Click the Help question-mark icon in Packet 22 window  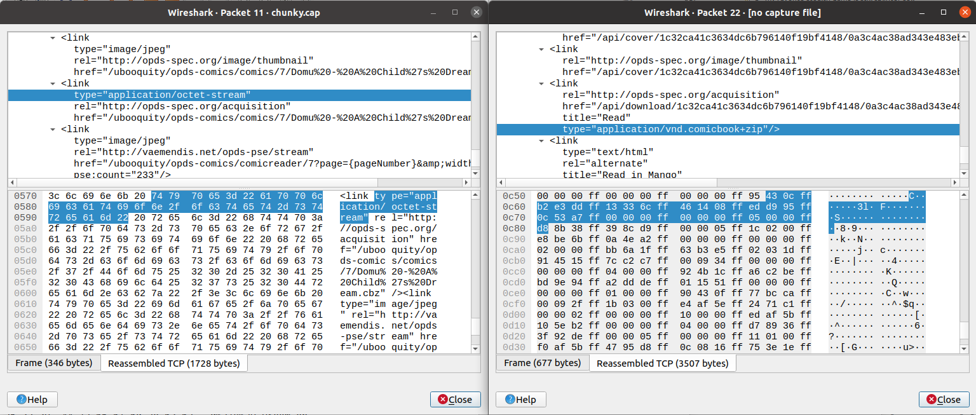pyautogui.click(x=512, y=399)
